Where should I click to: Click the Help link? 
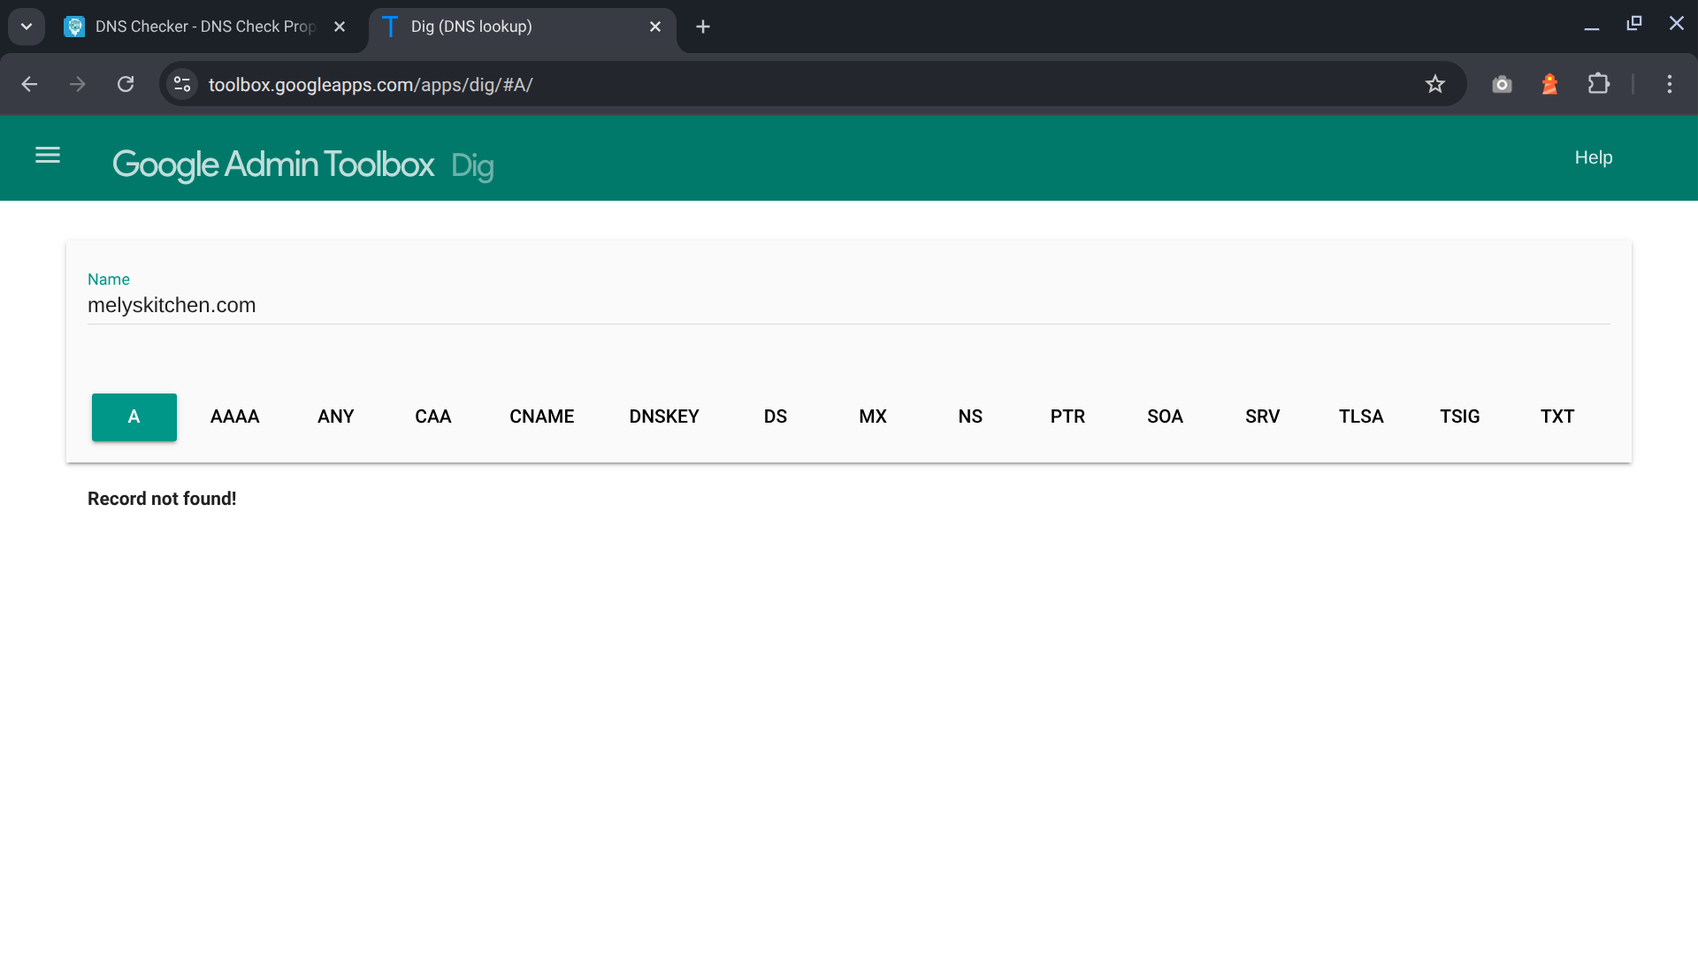point(1593,157)
